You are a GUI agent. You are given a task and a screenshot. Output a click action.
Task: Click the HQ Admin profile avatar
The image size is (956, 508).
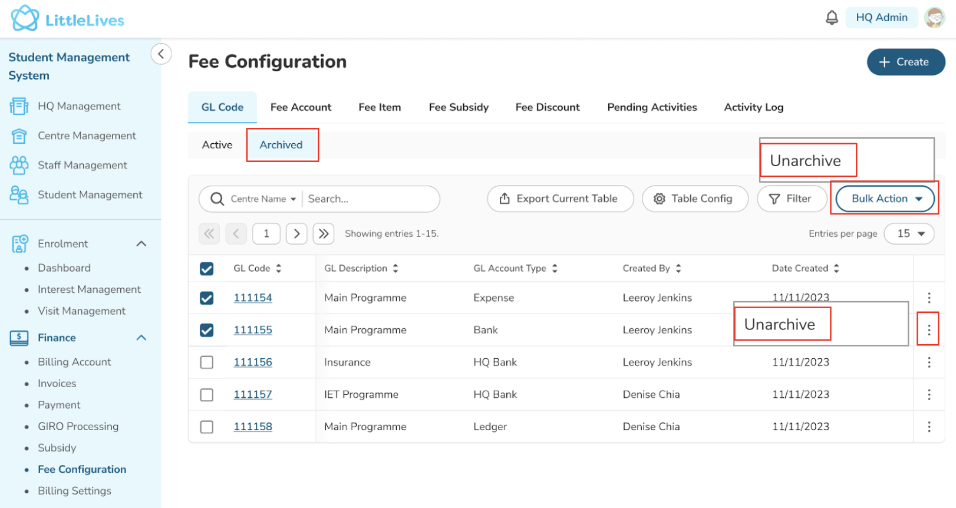(935, 18)
